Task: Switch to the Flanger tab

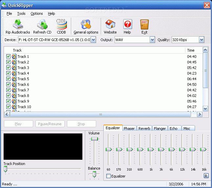Action: point(160,128)
